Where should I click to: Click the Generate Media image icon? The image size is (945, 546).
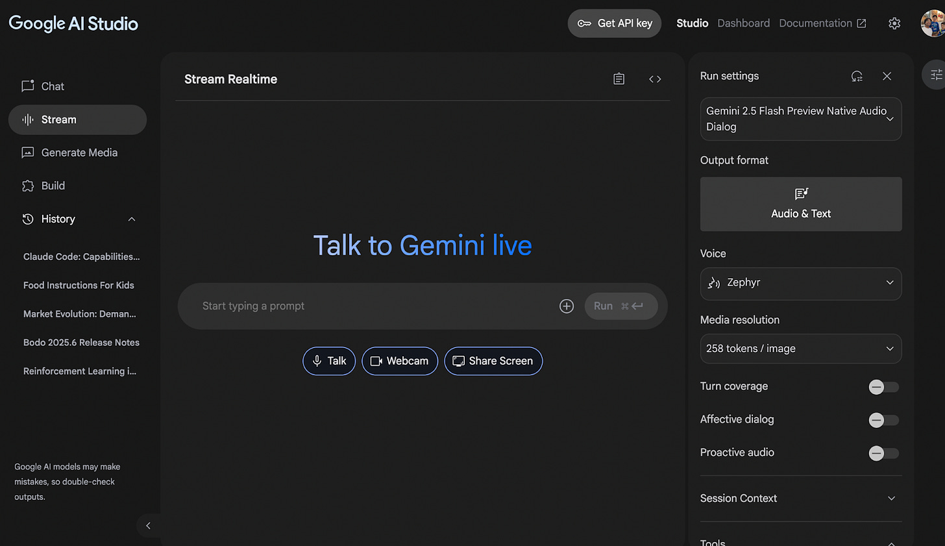coord(28,153)
